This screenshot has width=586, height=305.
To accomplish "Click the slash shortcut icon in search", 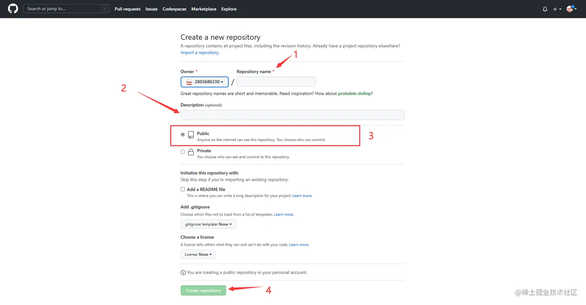I will point(105,9).
